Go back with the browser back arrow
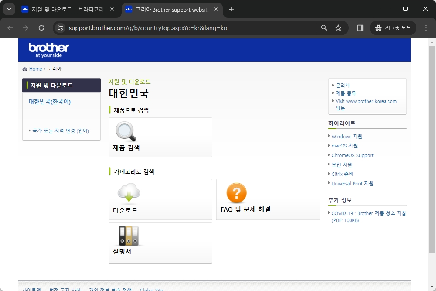The image size is (436, 291). click(10, 28)
